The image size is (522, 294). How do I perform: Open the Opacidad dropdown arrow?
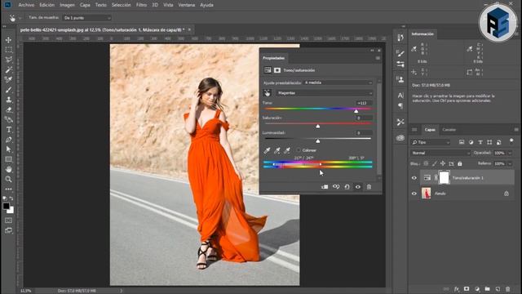pos(510,153)
